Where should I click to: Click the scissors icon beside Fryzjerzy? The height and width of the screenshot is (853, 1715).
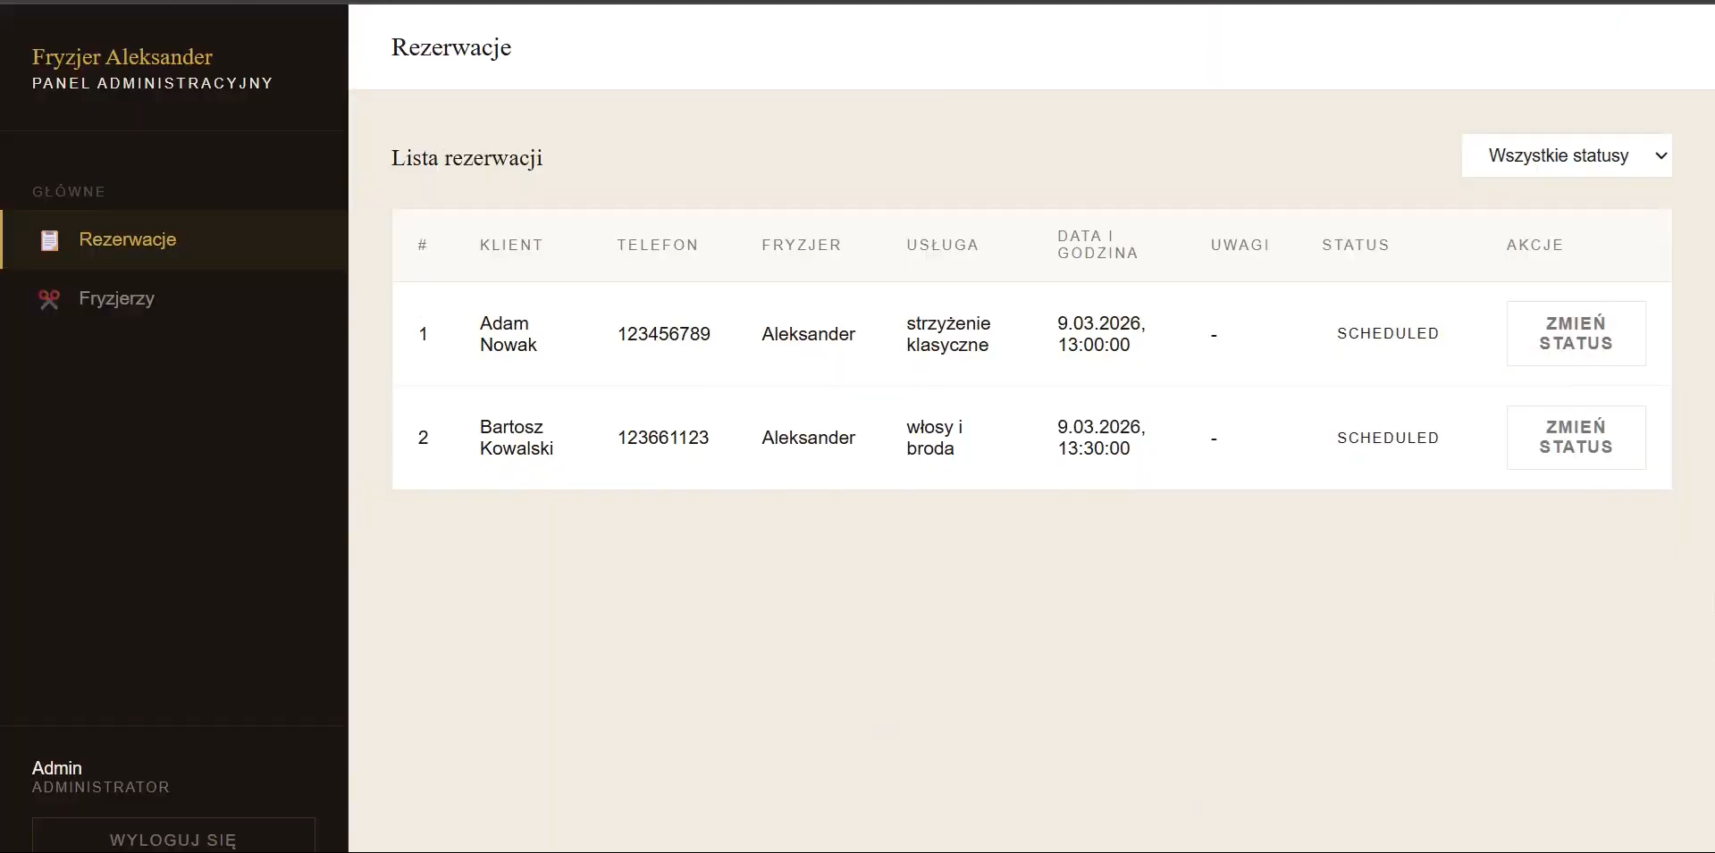49,299
